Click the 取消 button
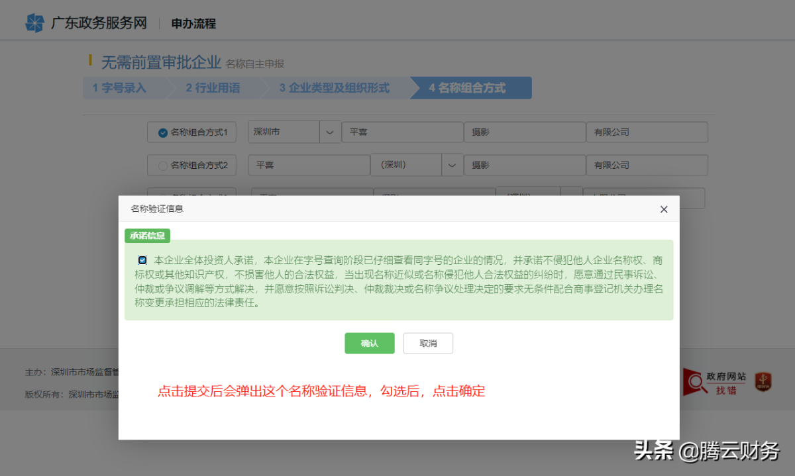 click(x=428, y=344)
